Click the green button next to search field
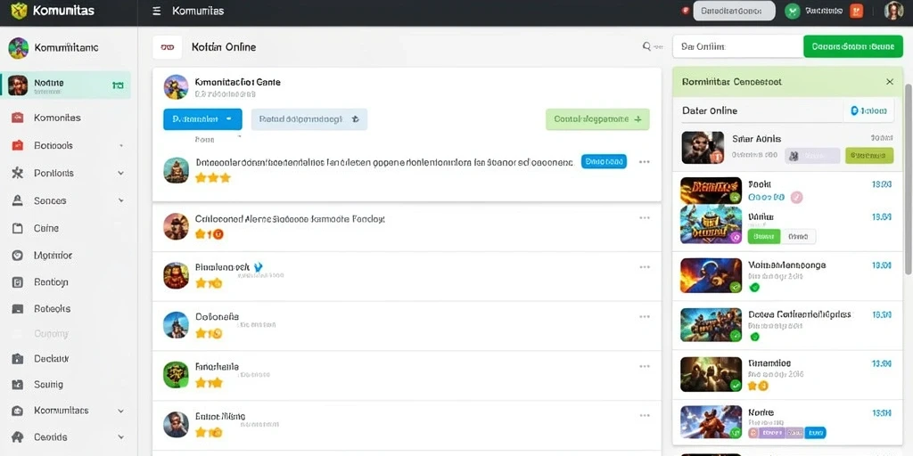The height and width of the screenshot is (456, 913). (853, 46)
